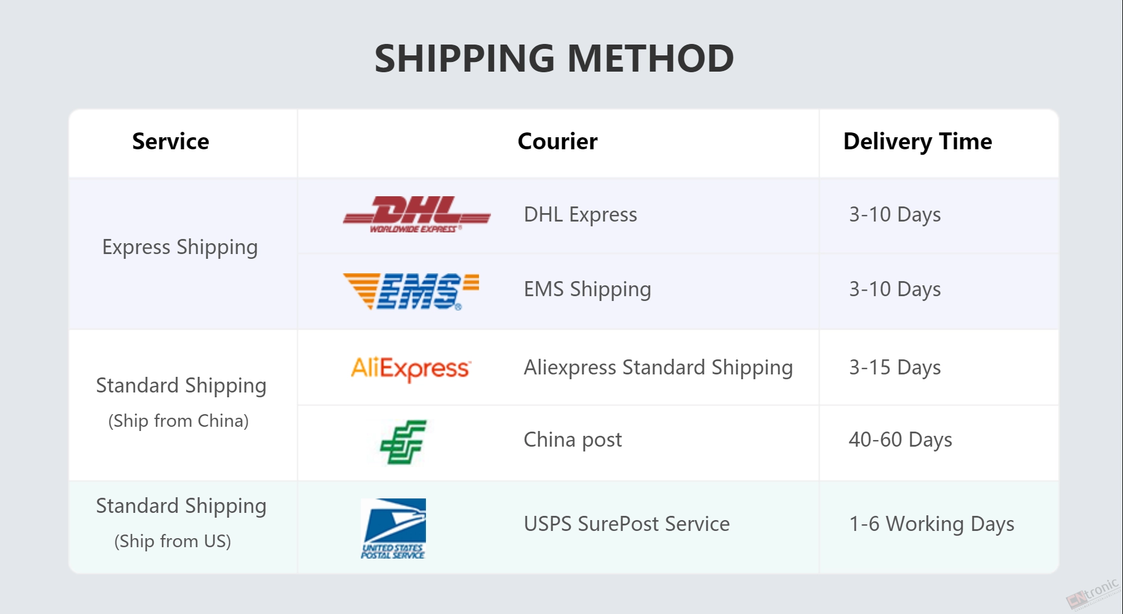Image resolution: width=1123 pixels, height=614 pixels.
Task: Select the EMS Shipping courier text
Action: click(587, 290)
